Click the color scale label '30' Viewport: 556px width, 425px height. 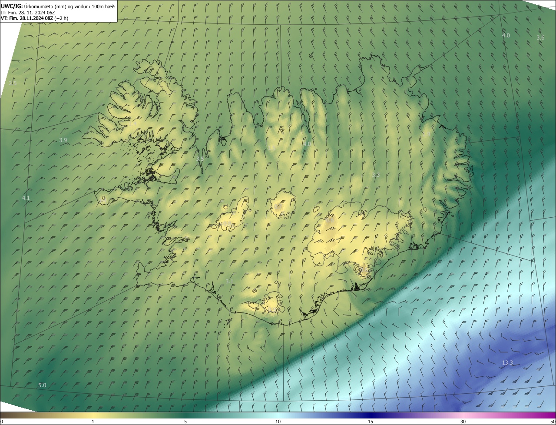pos(463,422)
